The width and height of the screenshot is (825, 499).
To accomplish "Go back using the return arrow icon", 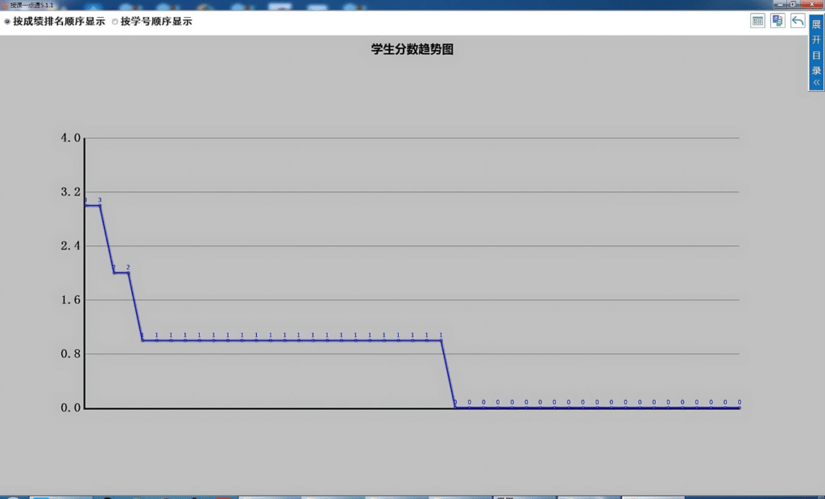I will [798, 21].
